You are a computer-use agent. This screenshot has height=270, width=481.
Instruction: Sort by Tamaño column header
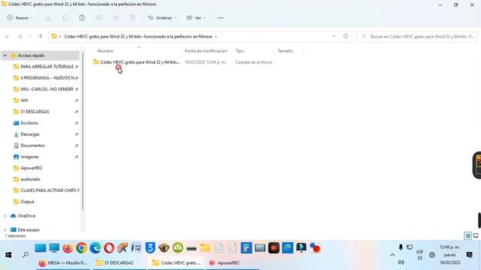(285, 51)
